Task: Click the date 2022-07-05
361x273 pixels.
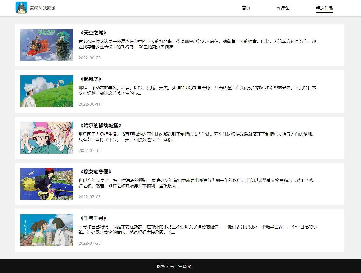Action: 90,197
